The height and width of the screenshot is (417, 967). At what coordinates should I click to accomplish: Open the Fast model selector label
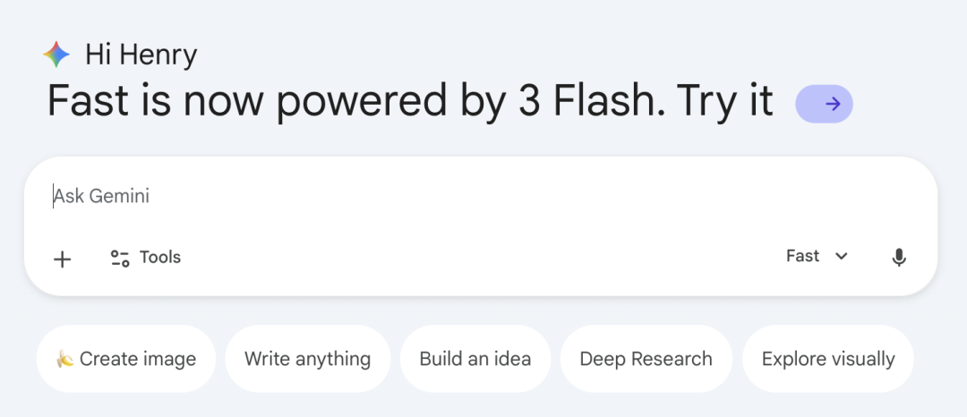[x=802, y=257]
